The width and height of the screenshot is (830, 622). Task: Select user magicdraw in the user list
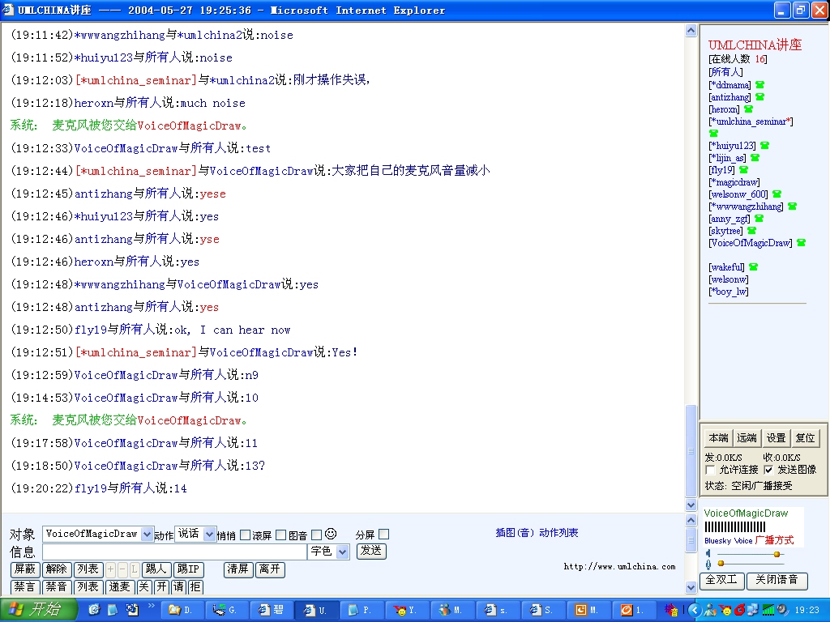734,182
